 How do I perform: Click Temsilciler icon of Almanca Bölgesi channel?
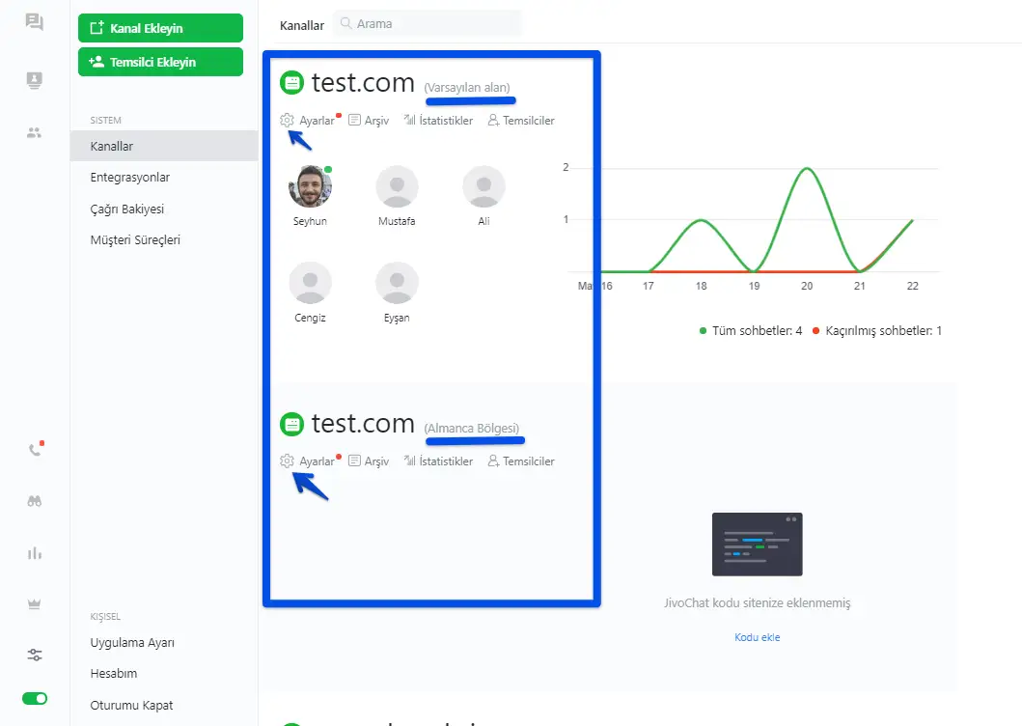tap(493, 461)
